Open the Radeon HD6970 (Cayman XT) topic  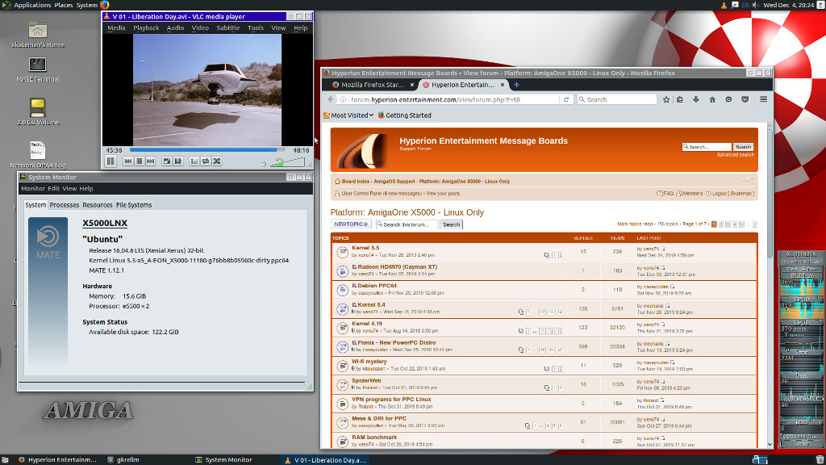[x=397, y=266]
